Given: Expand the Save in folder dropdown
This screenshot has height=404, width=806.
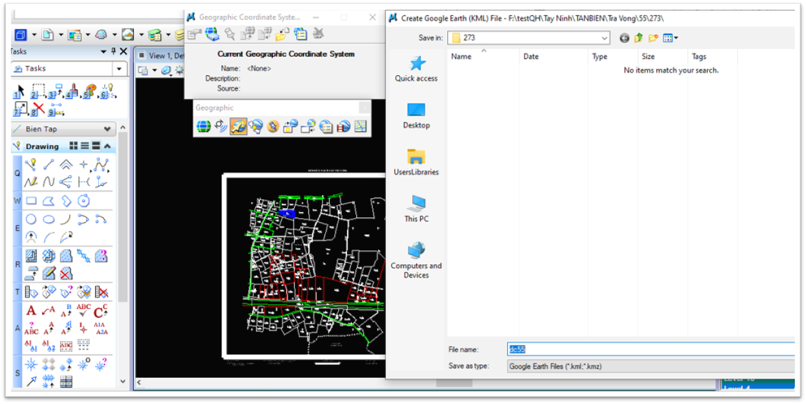Looking at the screenshot, I should coord(604,38).
